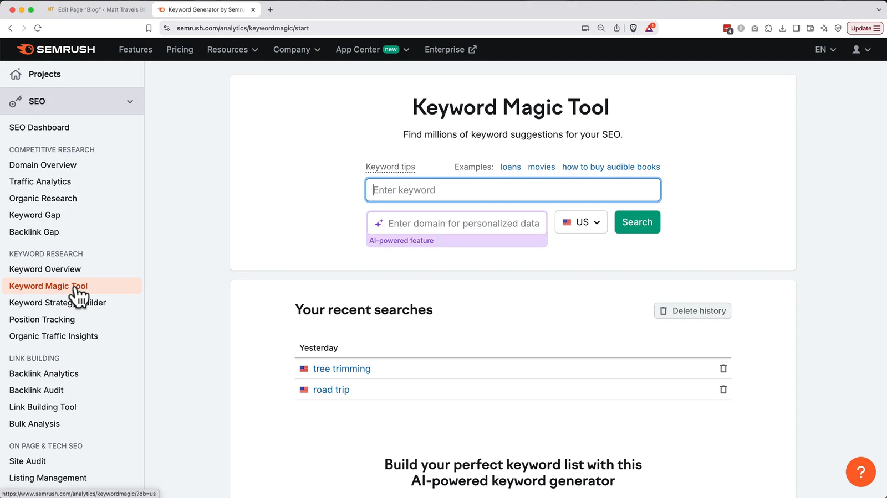Open Leo AI sparkle icon
Image resolution: width=887 pixels, height=498 pixels.
click(x=824, y=28)
